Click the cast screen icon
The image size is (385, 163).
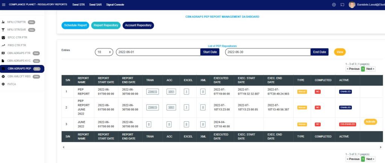[342, 5]
